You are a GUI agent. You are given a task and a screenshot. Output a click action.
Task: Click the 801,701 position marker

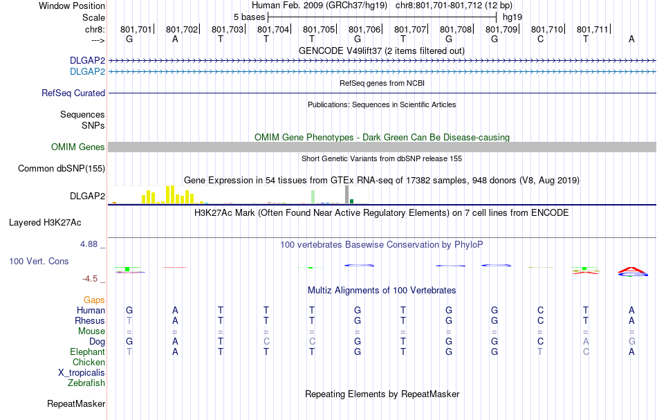point(136,29)
